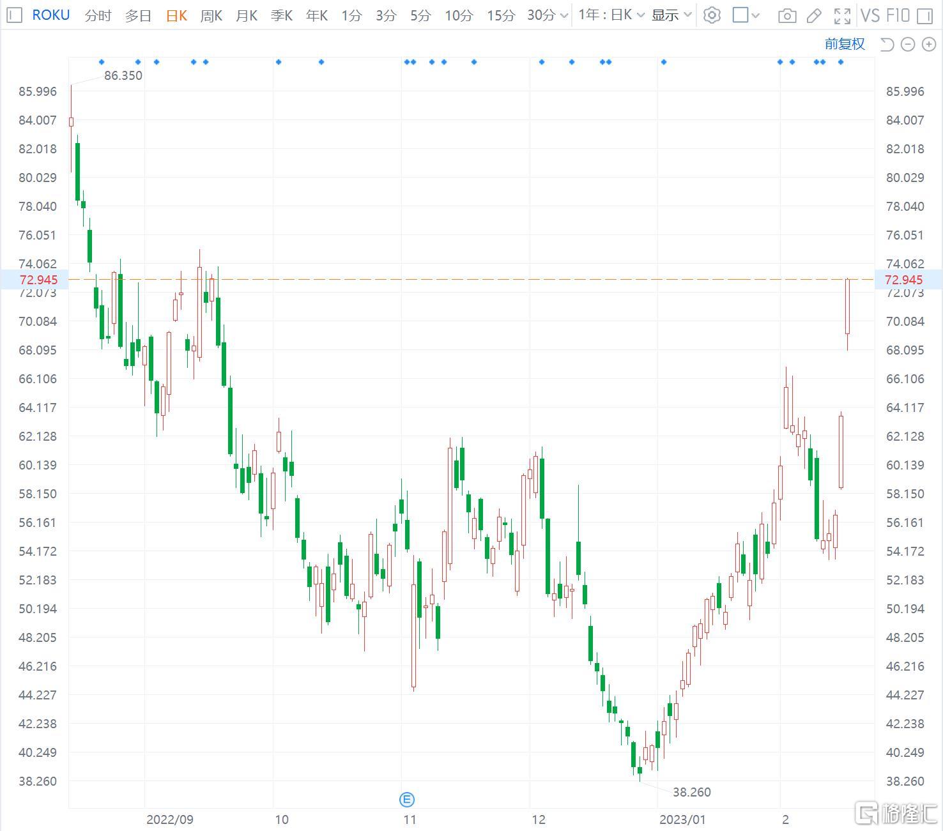Expand the 30分 interval dropdown
Screen dimensions: 943x831
(548, 15)
